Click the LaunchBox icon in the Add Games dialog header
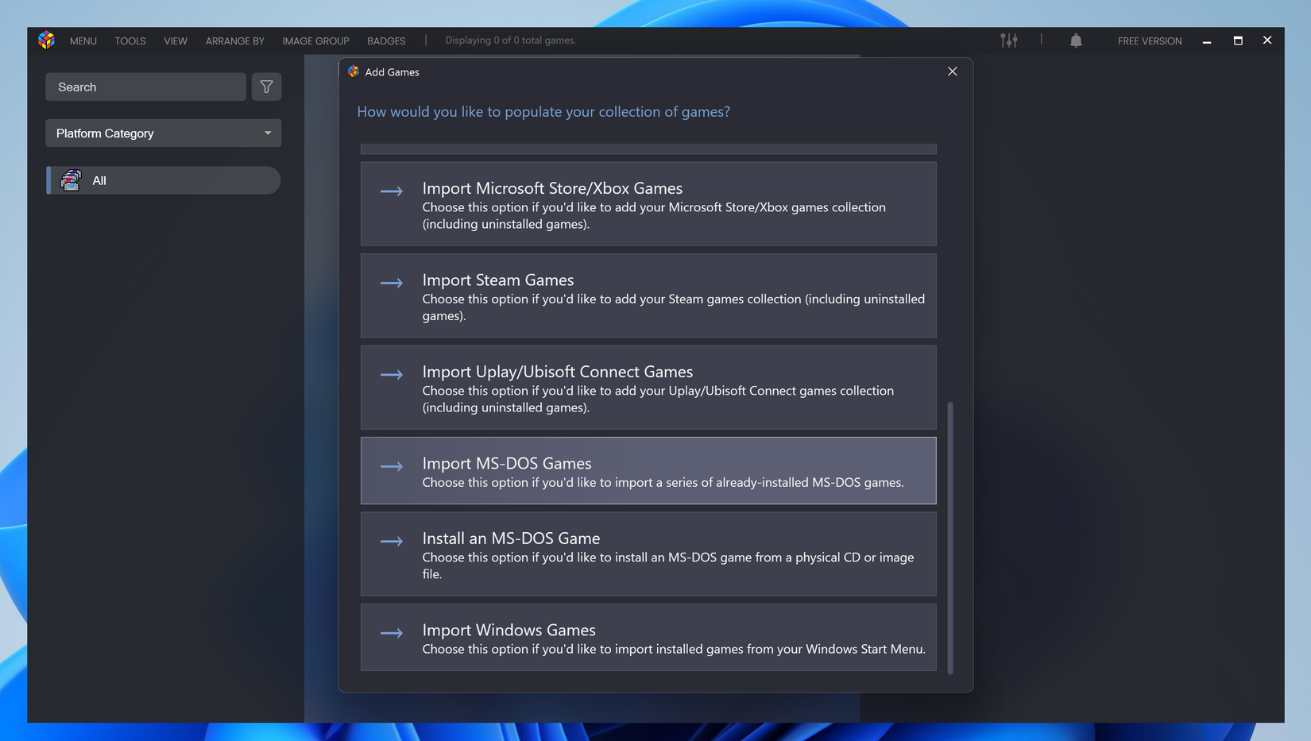1311x741 pixels. [353, 71]
